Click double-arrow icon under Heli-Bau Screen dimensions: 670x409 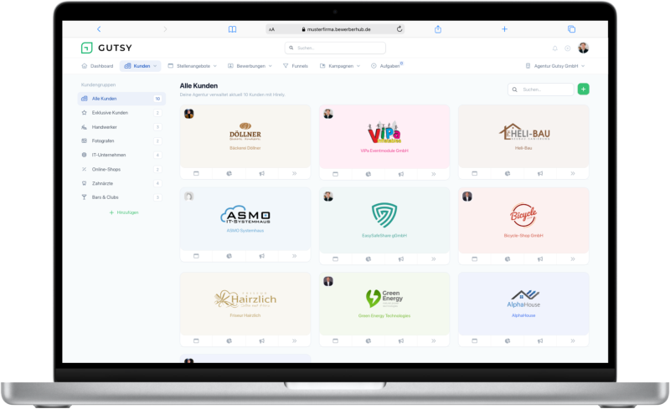tap(573, 173)
